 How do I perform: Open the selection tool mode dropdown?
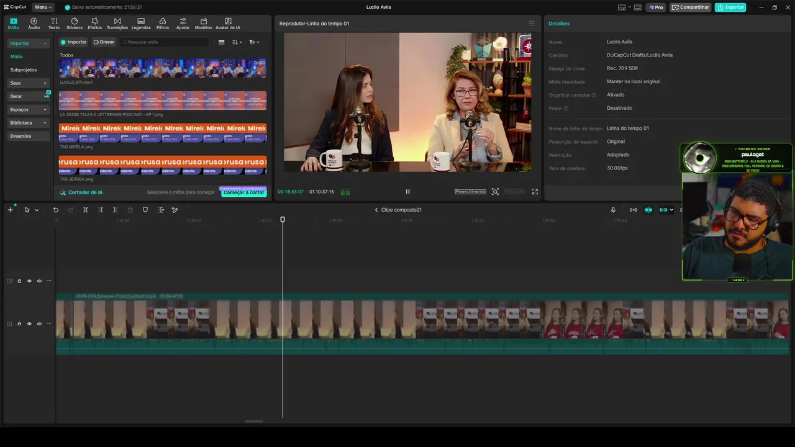(x=37, y=210)
